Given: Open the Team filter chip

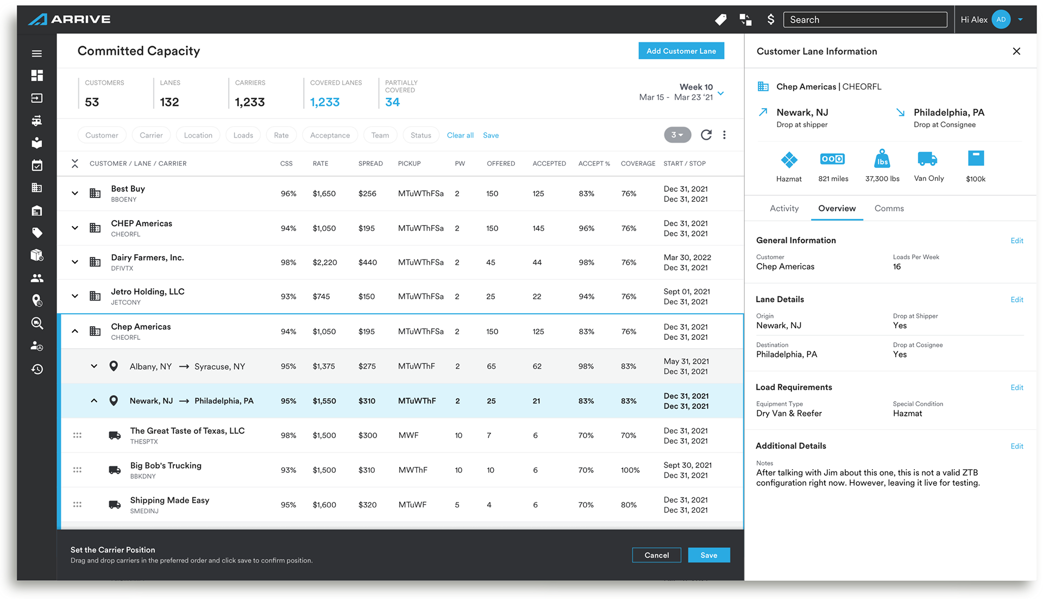Looking at the screenshot, I should click(380, 135).
